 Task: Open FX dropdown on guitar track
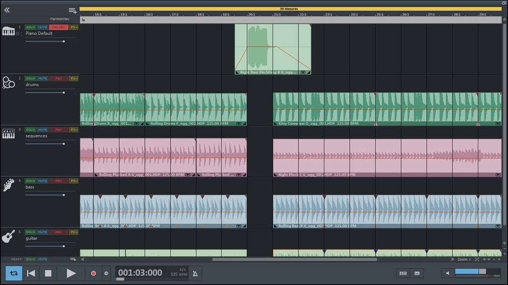74,232
